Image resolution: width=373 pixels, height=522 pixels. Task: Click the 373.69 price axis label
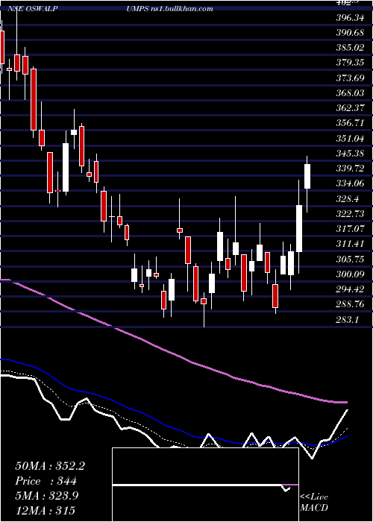click(x=350, y=78)
